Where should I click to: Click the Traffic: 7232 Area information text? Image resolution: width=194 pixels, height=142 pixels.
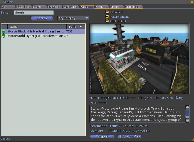point(129,126)
